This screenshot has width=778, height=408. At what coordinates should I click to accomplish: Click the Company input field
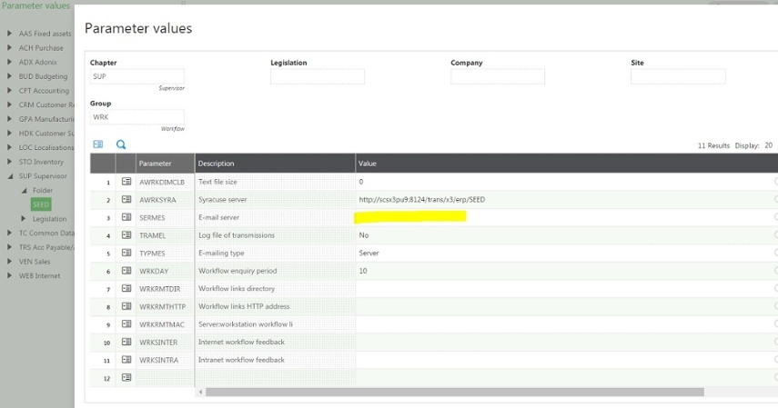coord(497,77)
